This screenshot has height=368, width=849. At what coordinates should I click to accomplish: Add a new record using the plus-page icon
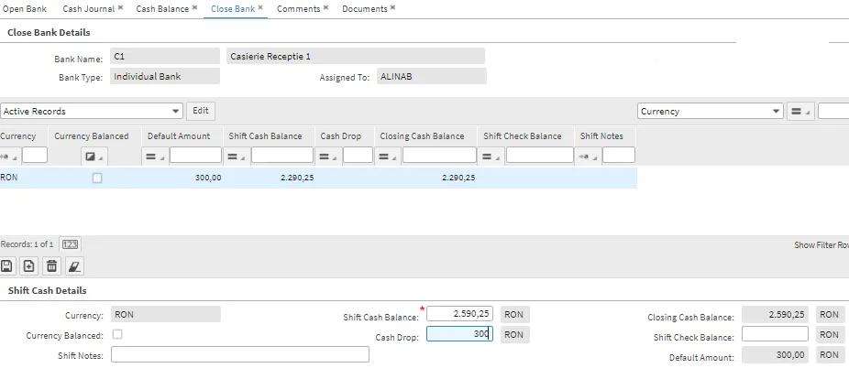(28, 265)
